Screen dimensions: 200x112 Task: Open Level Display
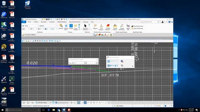[x=76, y=27]
